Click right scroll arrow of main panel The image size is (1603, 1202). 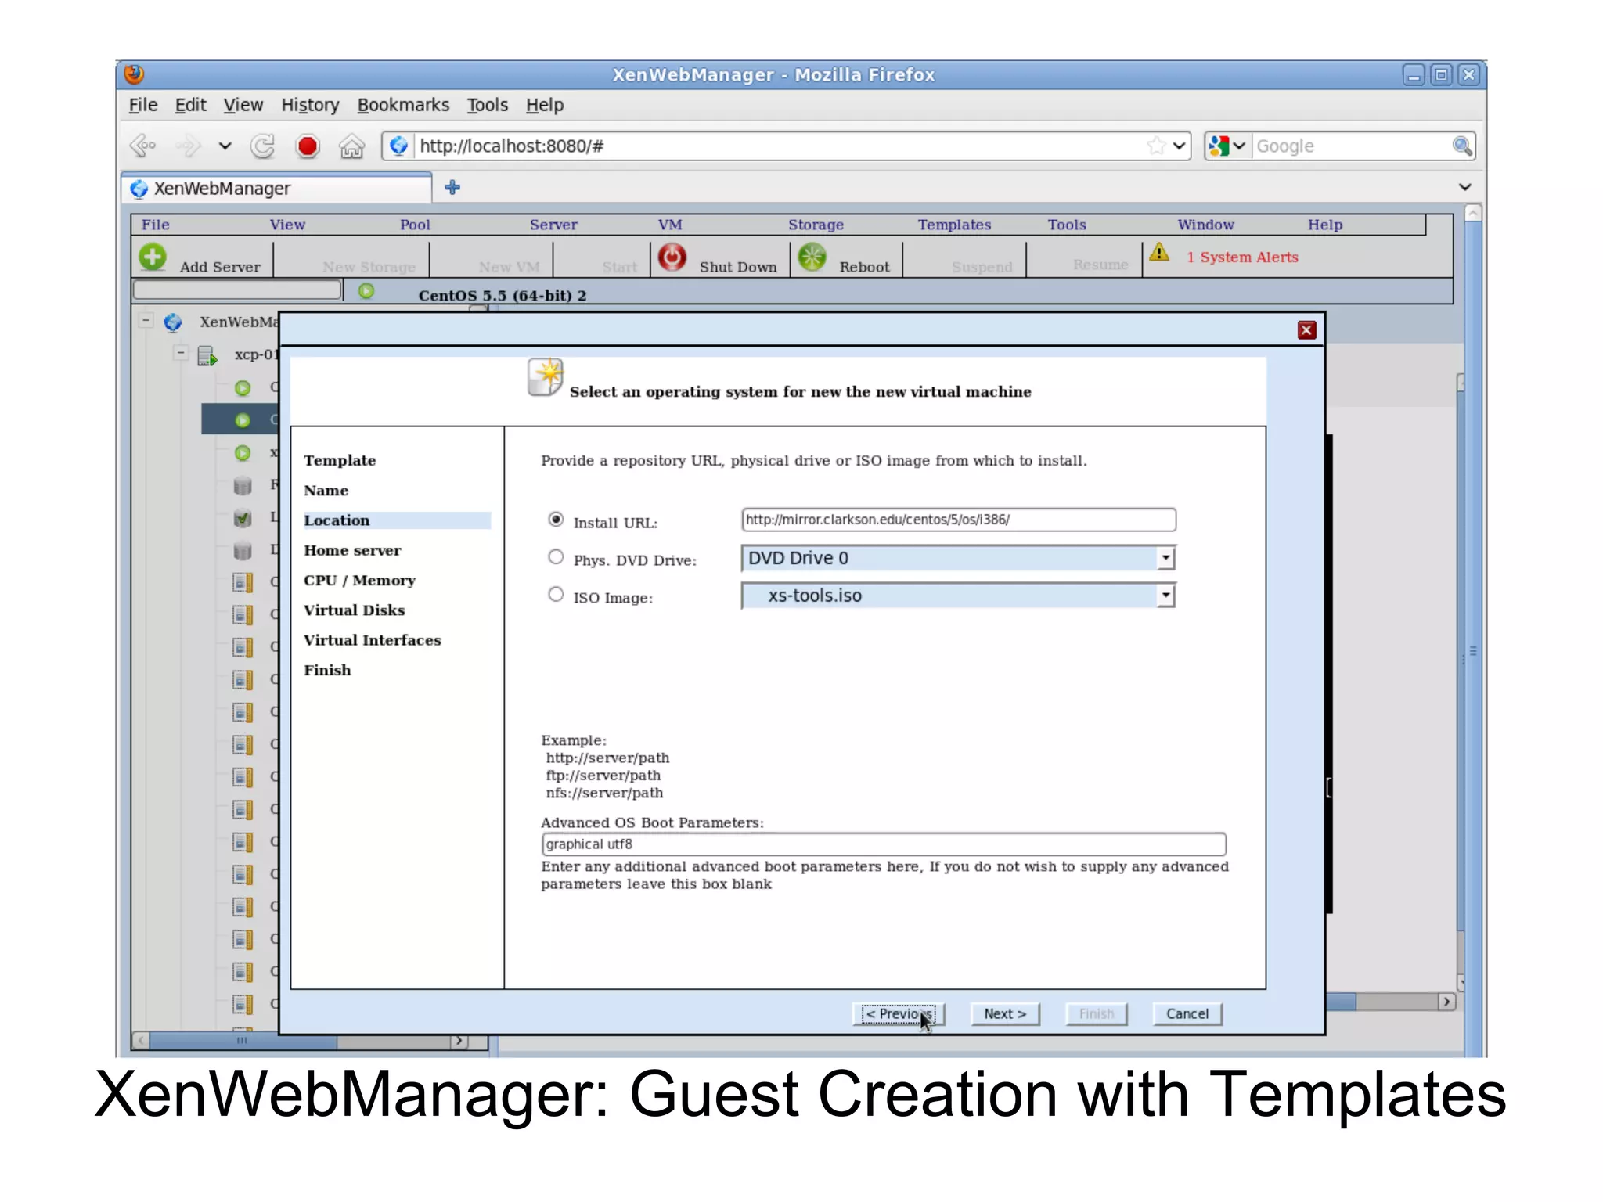(1446, 1002)
